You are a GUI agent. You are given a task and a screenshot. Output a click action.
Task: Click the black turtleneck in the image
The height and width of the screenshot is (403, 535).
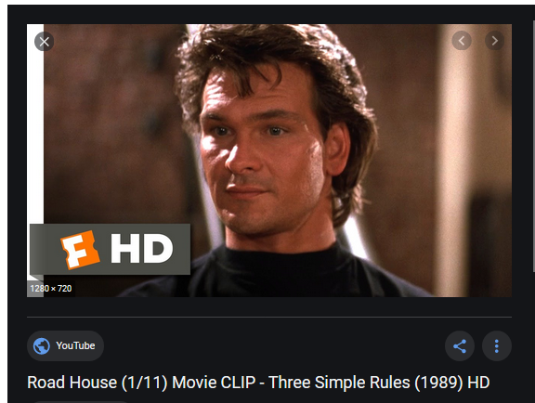[283, 273]
